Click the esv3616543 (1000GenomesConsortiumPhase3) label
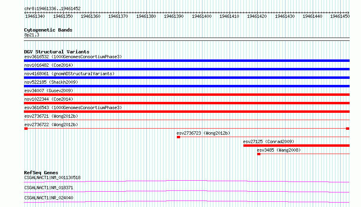 click(x=73, y=108)
